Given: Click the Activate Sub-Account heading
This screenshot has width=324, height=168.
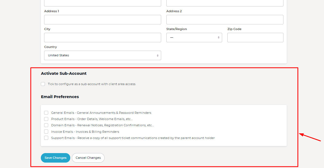Looking at the screenshot, I should click(x=64, y=73).
